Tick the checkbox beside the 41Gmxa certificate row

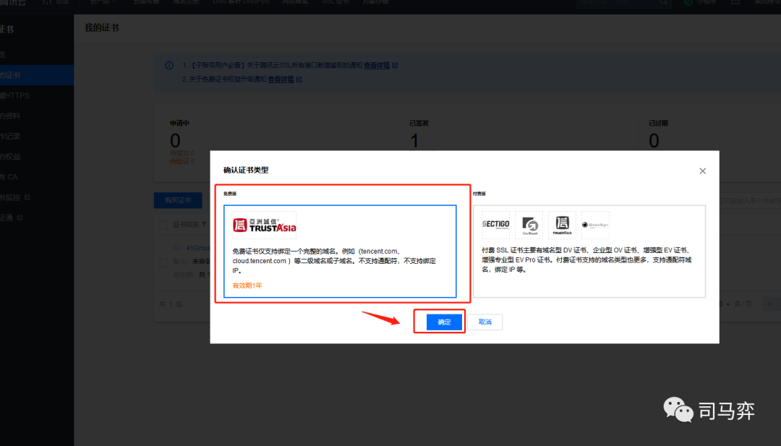(x=163, y=262)
